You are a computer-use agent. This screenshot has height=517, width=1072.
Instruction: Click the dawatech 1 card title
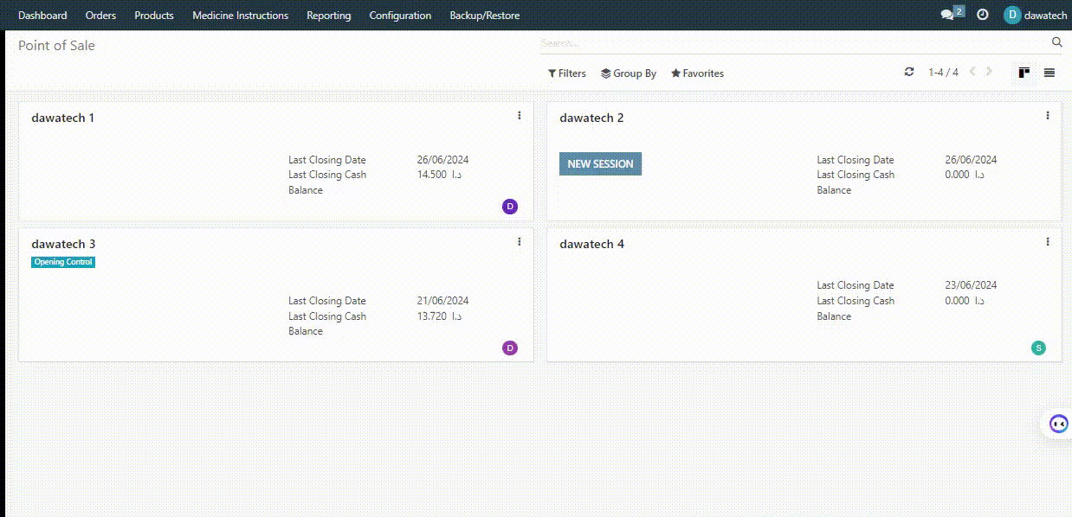[63, 118]
